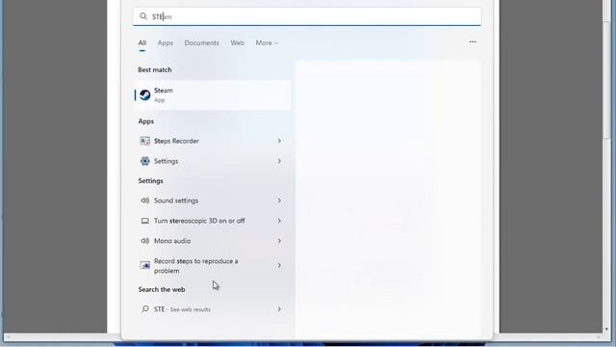
Task: Open Record steps to reproduce a problem
Action: pos(213,266)
